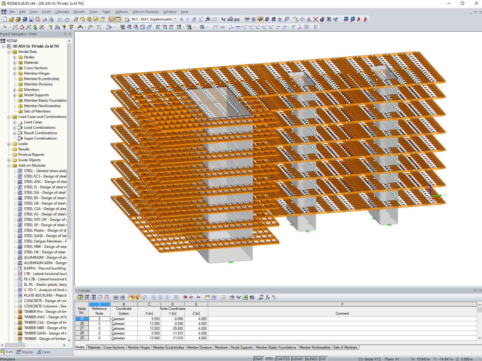This screenshot has width=482, height=361.
Task: Open Nodal Supports tab at the bottom
Action: coord(242,347)
